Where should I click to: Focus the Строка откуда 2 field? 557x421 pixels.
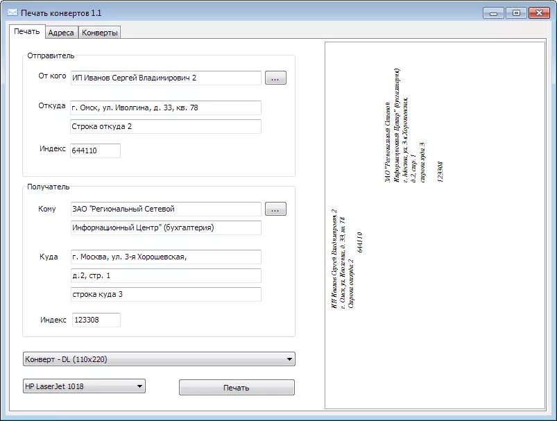[166, 126]
